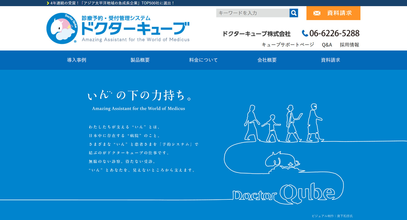The height and width of the screenshot is (220, 407).
Task: Click the envelope icon on 資料請求 button
Action: (x=317, y=13)
